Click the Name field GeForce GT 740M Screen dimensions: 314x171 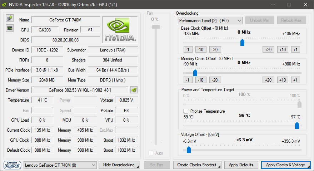click(x=66, y=20)
